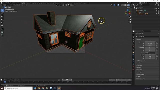Toggle X-ray mode button
The height and width of the screenshot is (90, 160).
[122, 5]
